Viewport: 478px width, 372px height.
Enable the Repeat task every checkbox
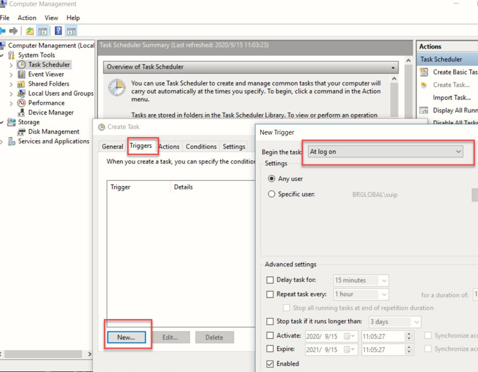click(x=270, y=294)
